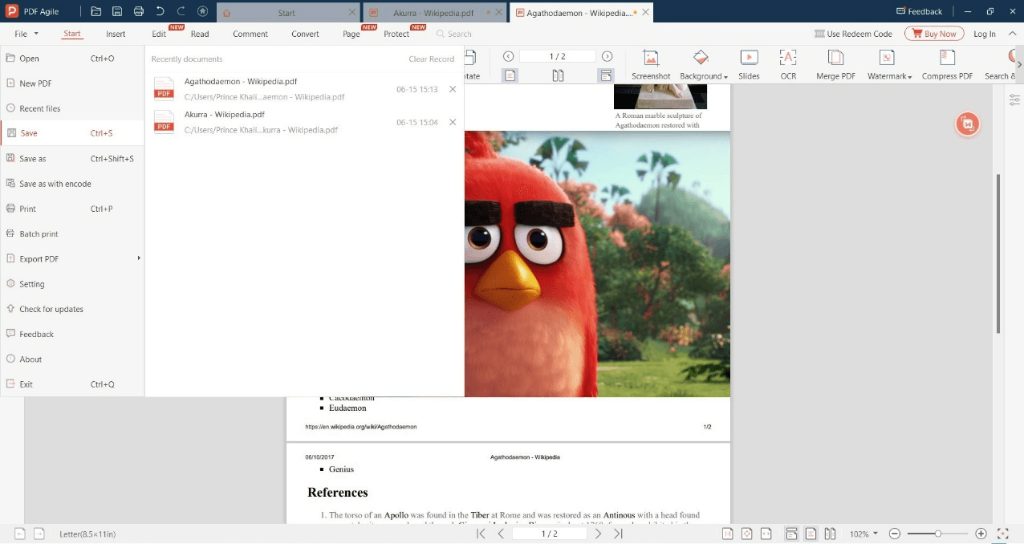Switch to the Start ribbon tab
Image resolution: width=1024 pixels, height=544 pixels.
(72, 34)
